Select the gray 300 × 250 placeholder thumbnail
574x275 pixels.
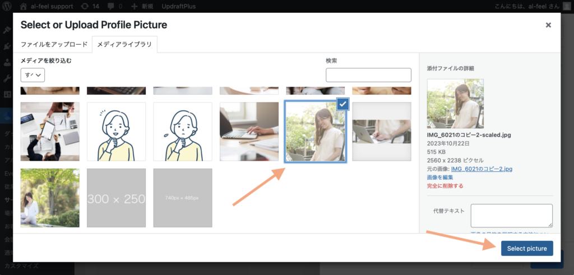point(116,198)
